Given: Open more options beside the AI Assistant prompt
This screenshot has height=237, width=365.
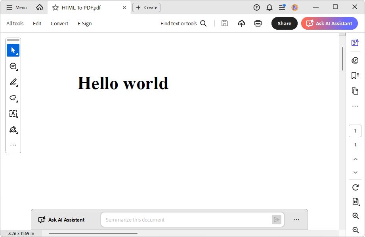Looking at the screenshot, I should tap(296, 220).
